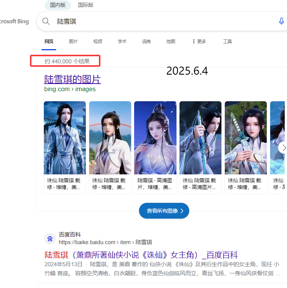Click the 百度百科 site name

pos(70,234)
